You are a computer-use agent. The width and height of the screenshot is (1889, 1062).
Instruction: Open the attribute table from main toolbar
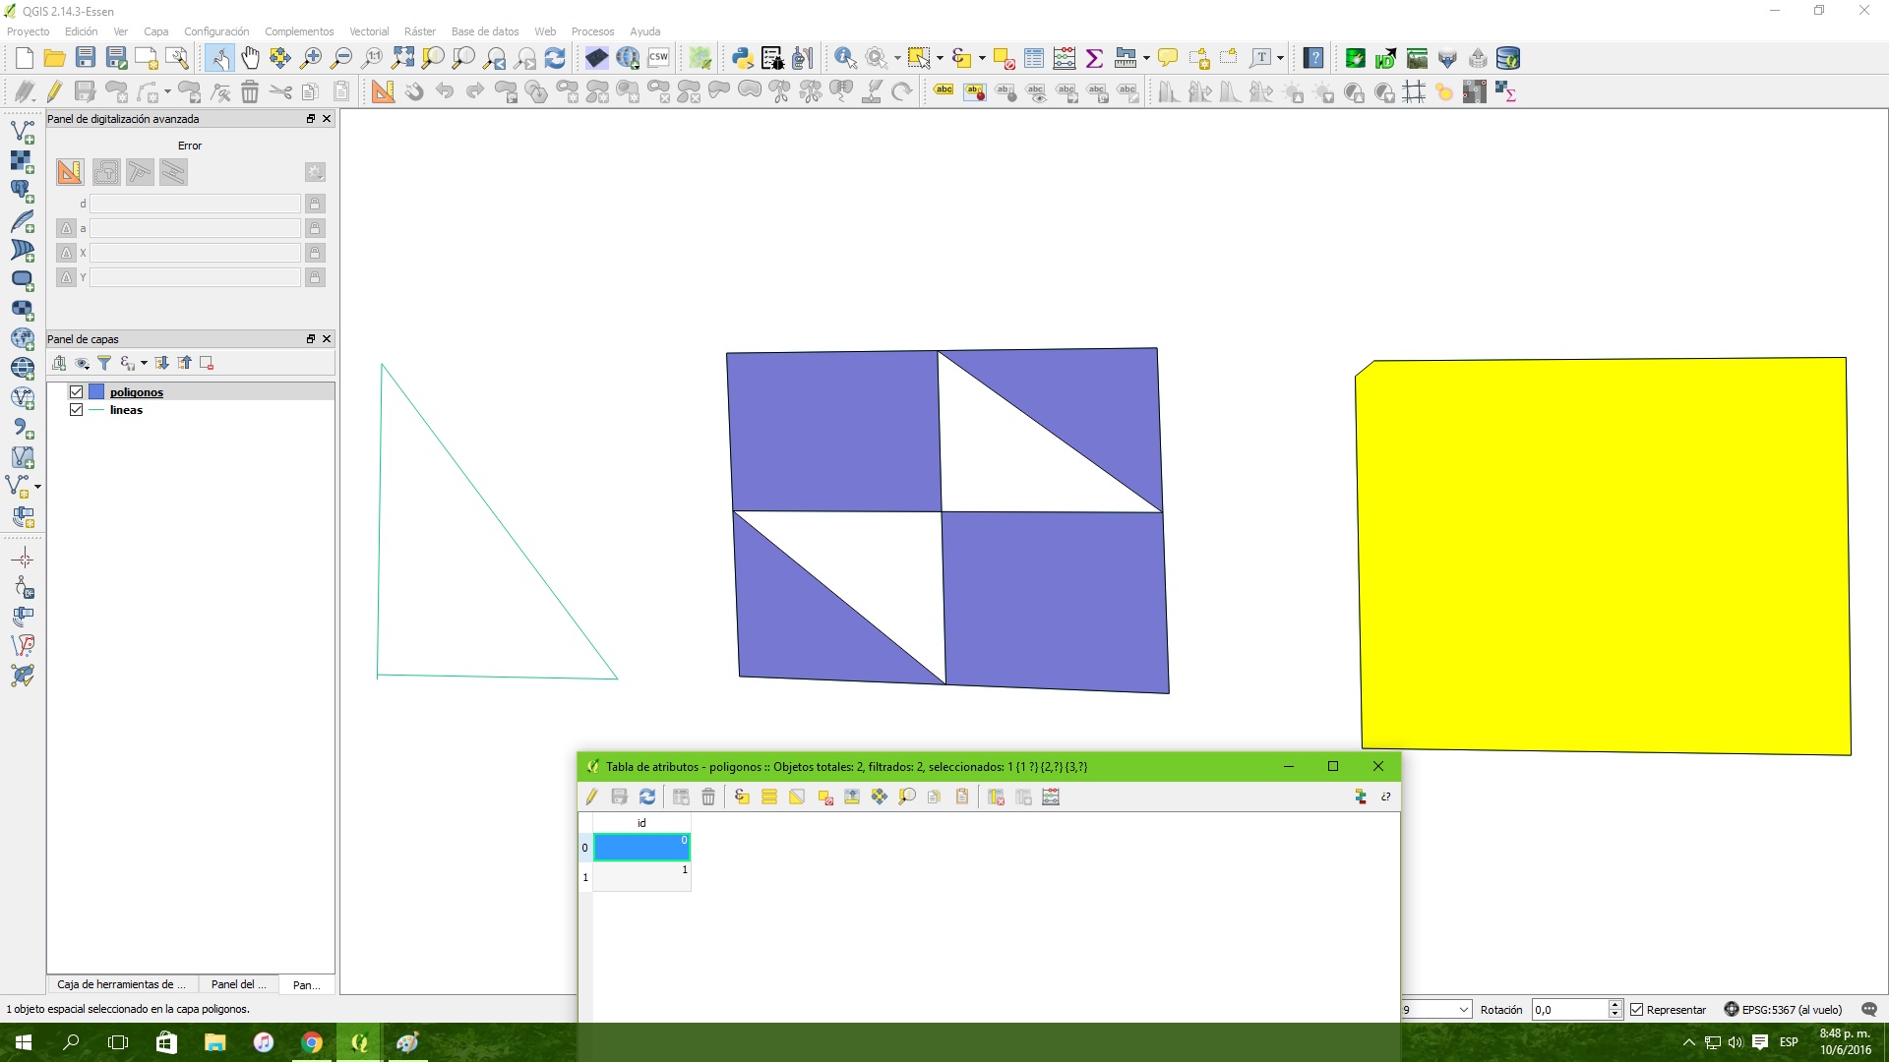[x=1033, y=58]
